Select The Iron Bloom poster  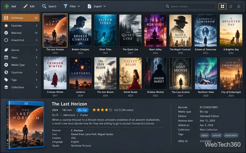[x=105, y=73]
